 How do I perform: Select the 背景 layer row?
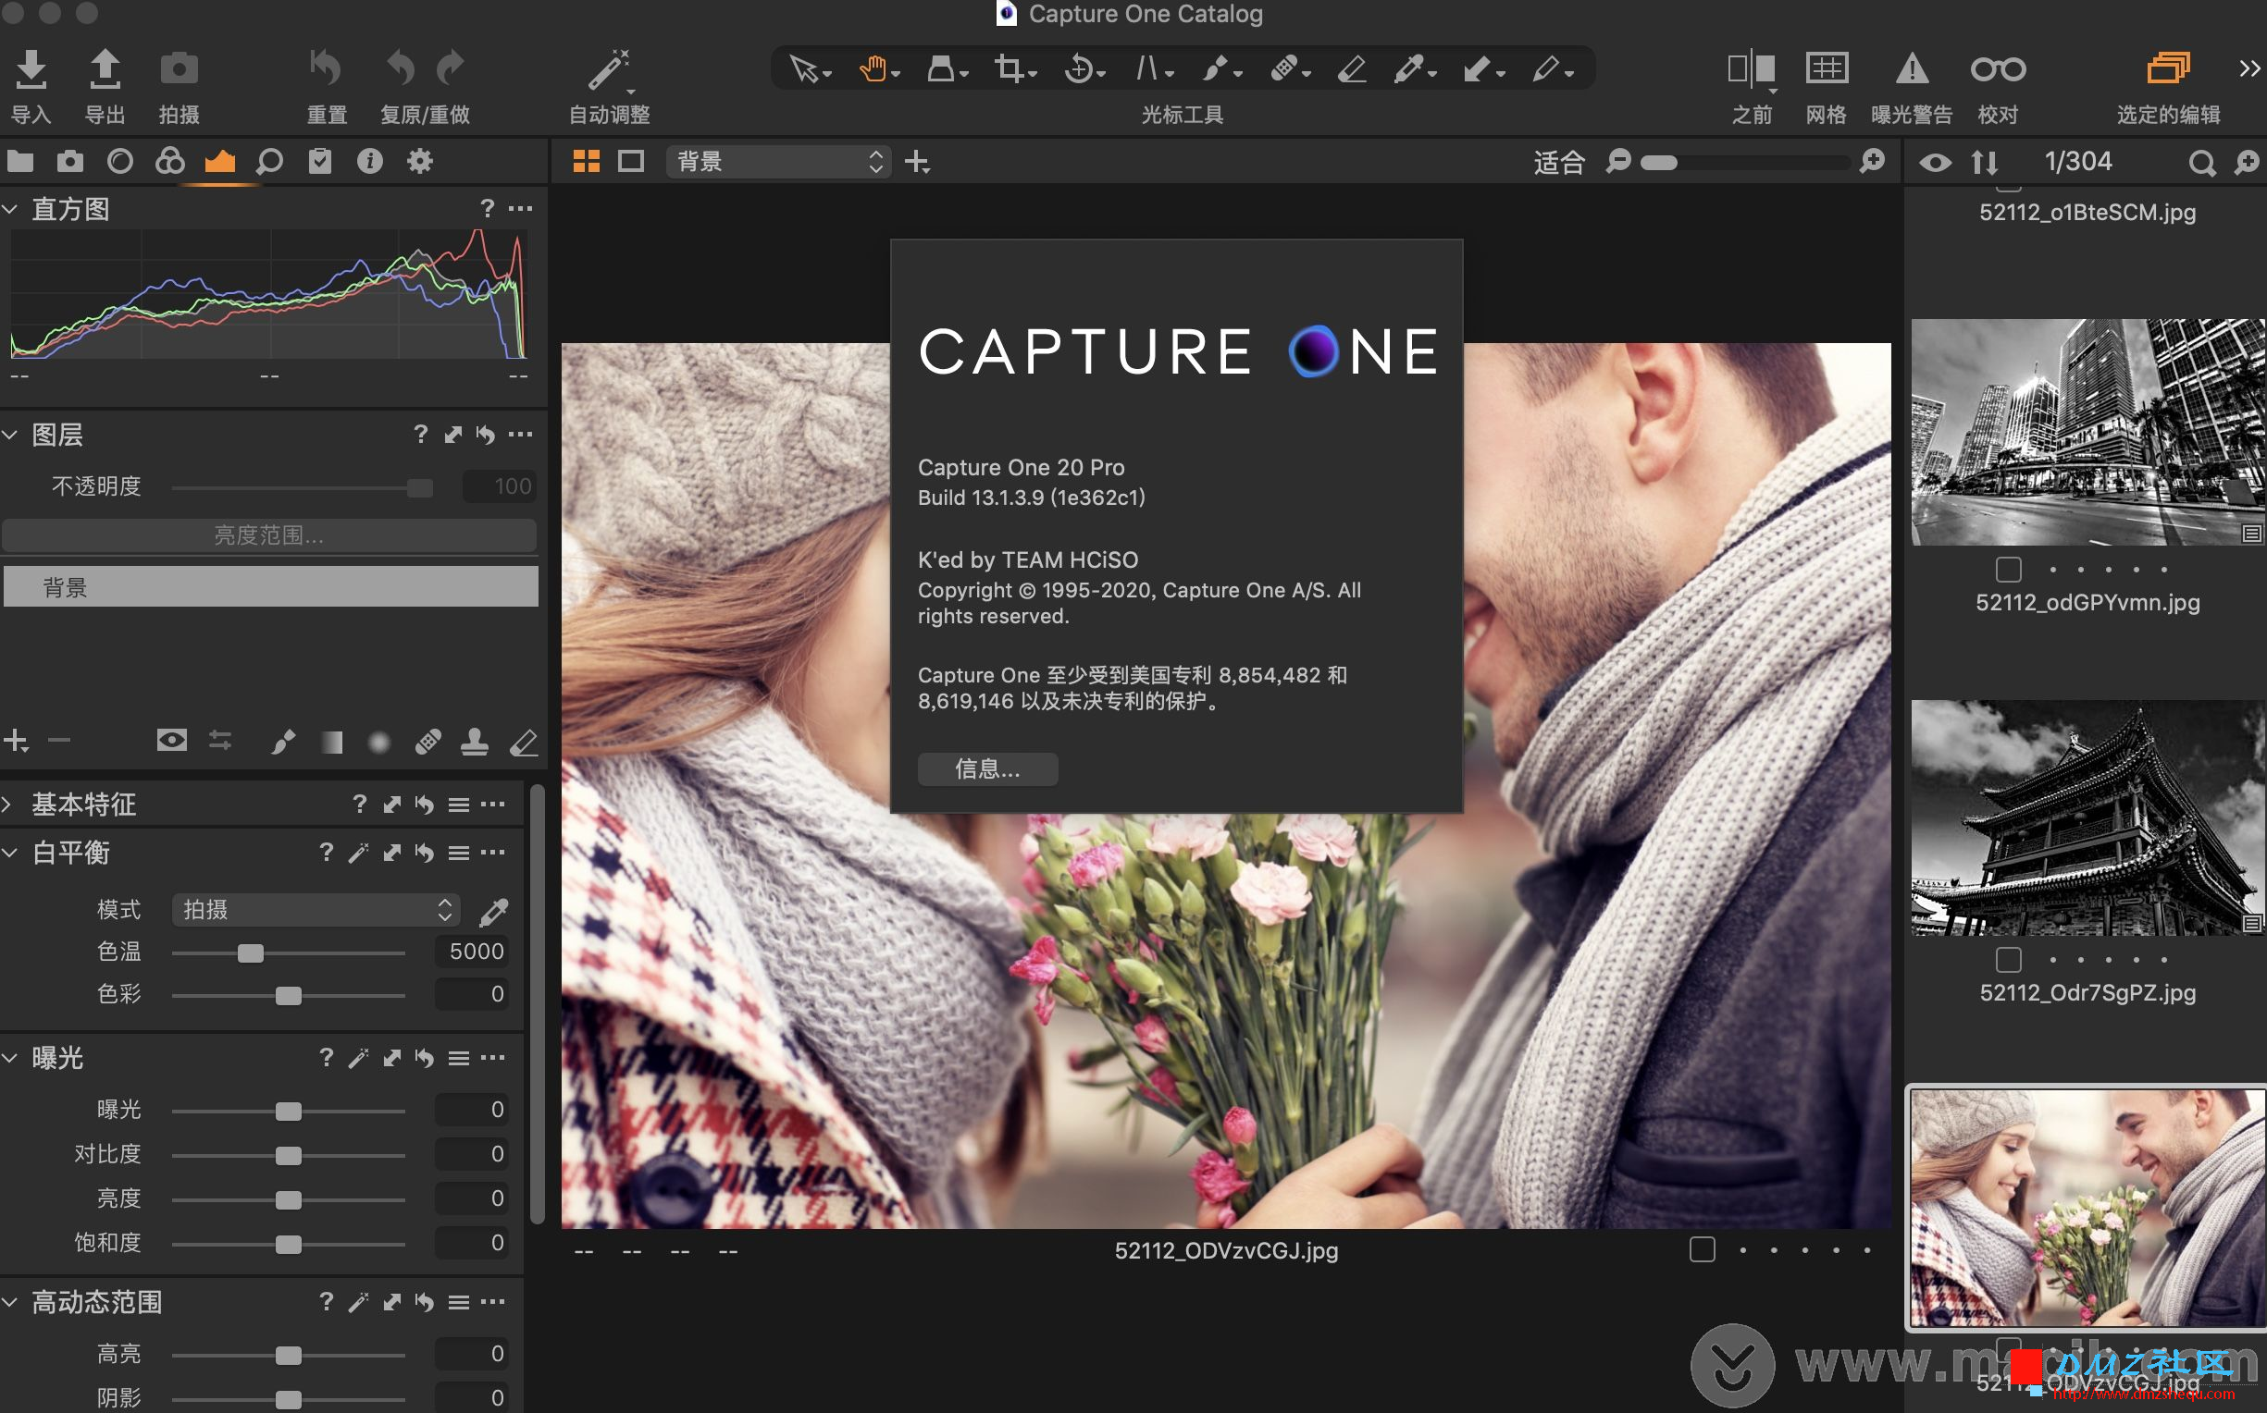point(271,587)
